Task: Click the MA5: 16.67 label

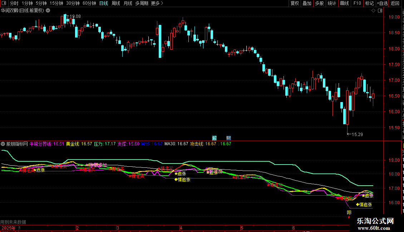Action: pyautogui.click(x=152, y=144)
